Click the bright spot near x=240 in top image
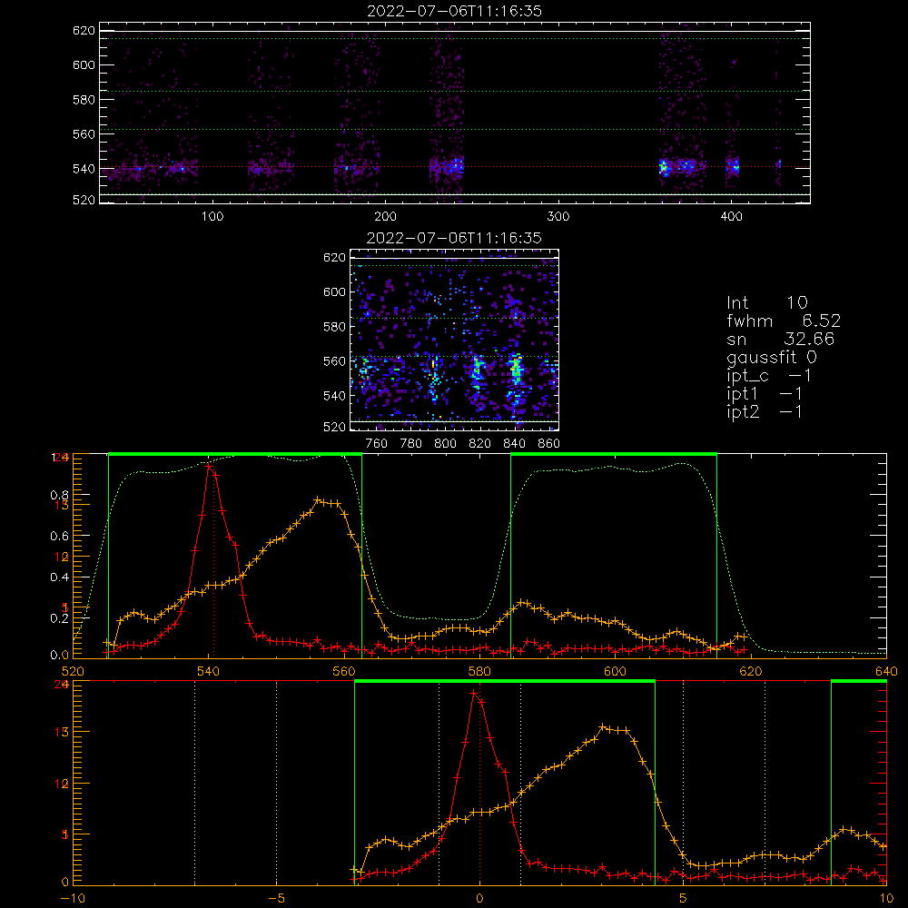The width and height of the screenshot is (908, 908). (x=456, y=166)
